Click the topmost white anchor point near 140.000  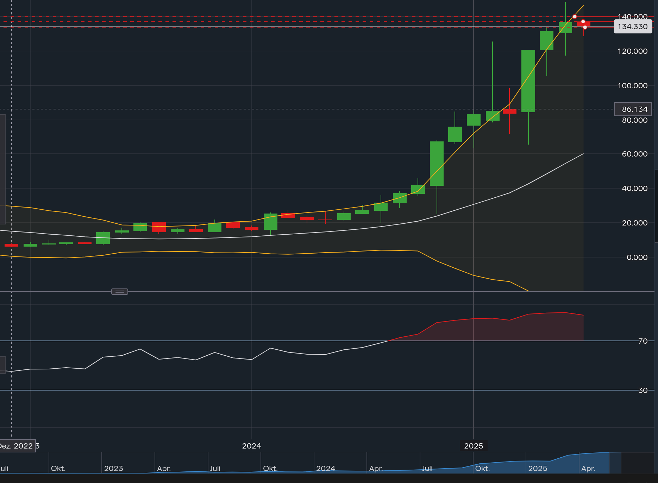point(575,17)
